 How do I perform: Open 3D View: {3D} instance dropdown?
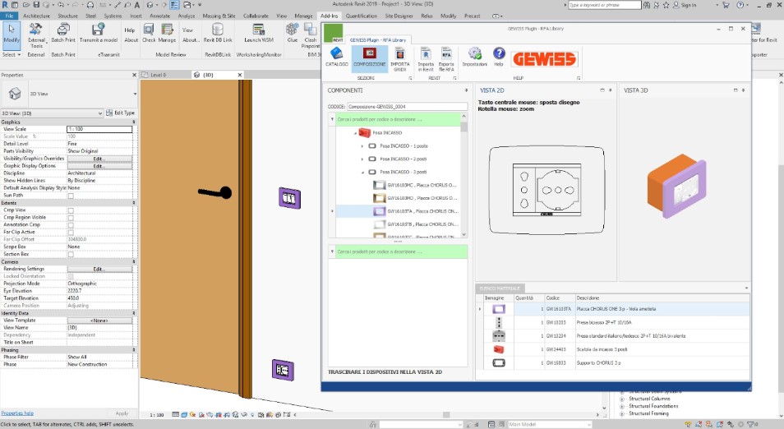click(x=52, y=113)
